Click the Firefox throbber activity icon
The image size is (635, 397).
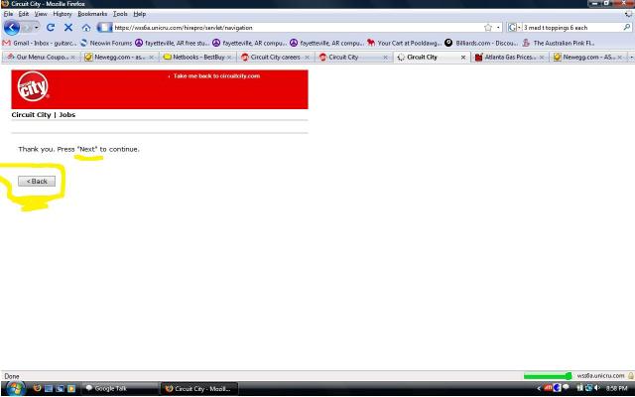point(628,14)
